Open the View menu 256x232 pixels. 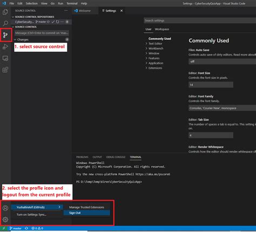[44, 3]
